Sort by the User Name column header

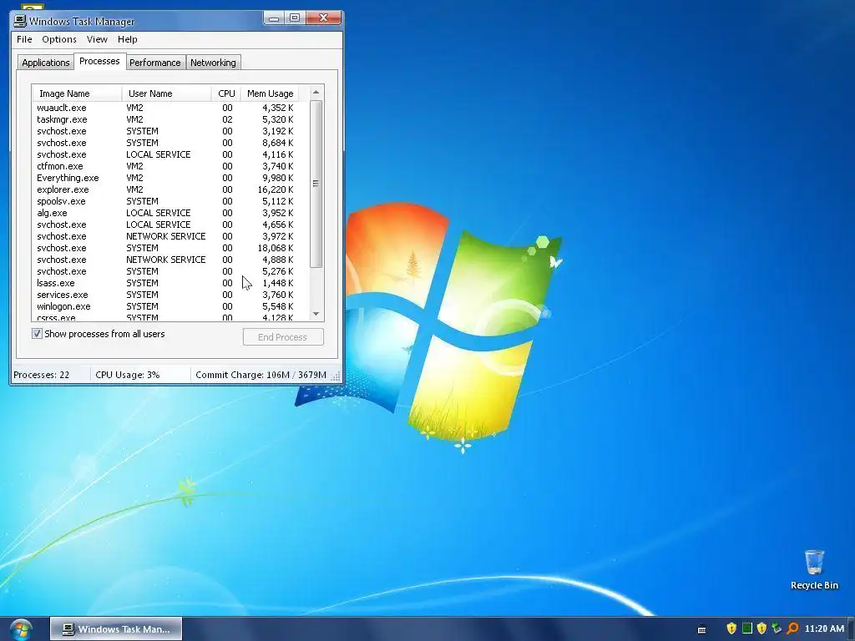click(x=166, y=93)
